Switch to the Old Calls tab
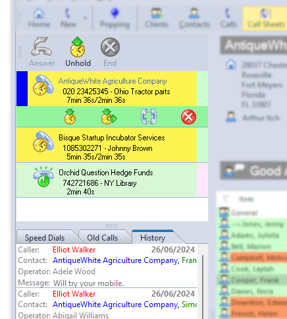 [103, 238]
